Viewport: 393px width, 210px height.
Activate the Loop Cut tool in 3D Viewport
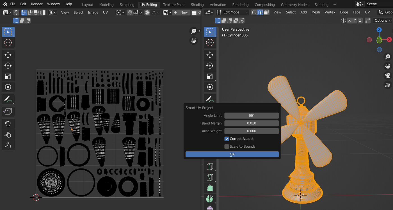[x=210, y=166]
